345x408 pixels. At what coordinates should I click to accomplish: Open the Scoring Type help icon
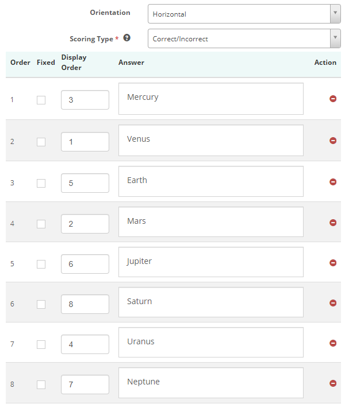point(127,38)
